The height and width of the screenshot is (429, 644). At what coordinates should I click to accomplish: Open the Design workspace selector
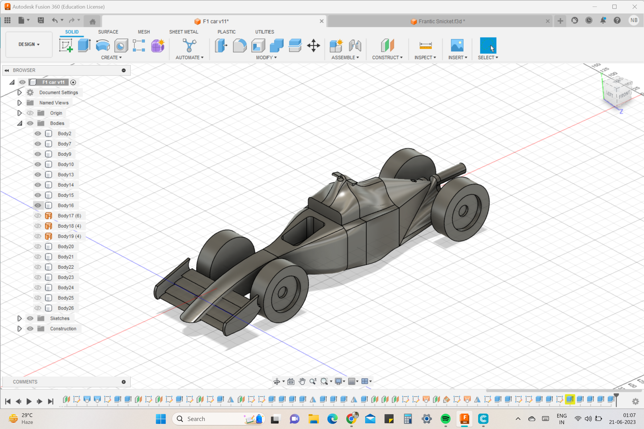click(29, 44)
